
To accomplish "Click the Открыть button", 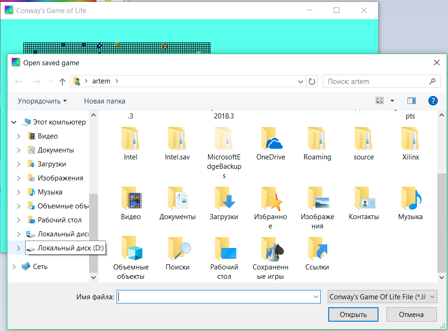I will click(353, 314).
